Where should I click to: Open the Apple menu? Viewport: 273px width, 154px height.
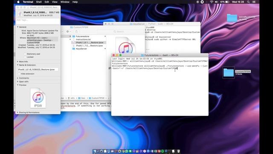click(x=18, y=2)
